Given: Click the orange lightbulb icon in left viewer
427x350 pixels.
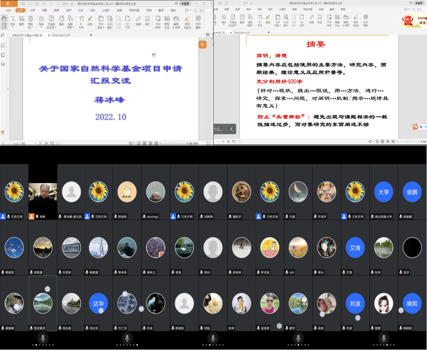Looking at the screenshot, I should [202, 44].
